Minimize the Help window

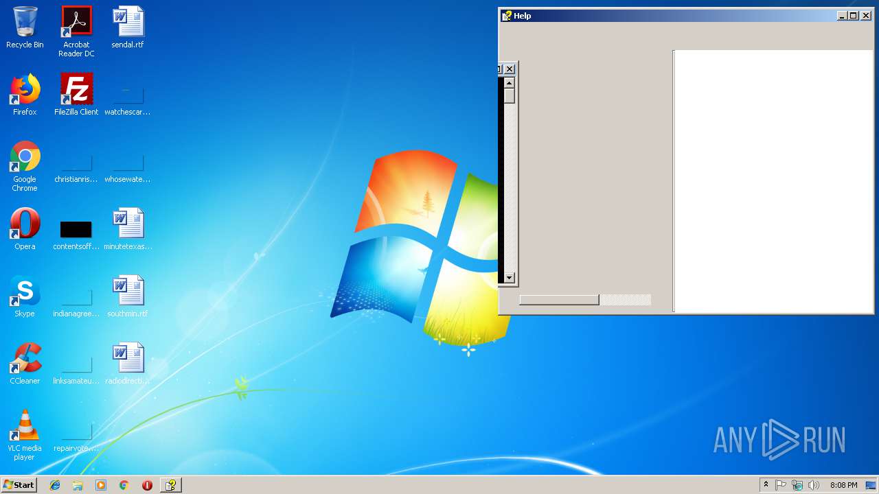(842, 16)
